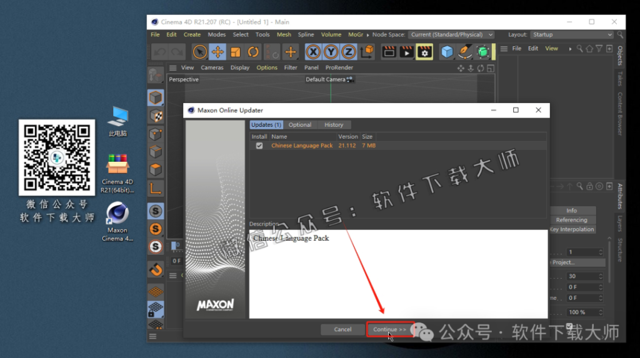Expand the Node Space dropdown

pyautogui.click(x=451, y=35)
